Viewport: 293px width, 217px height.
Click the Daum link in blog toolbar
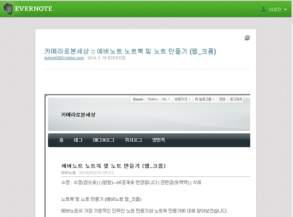[x=138, y=99]
